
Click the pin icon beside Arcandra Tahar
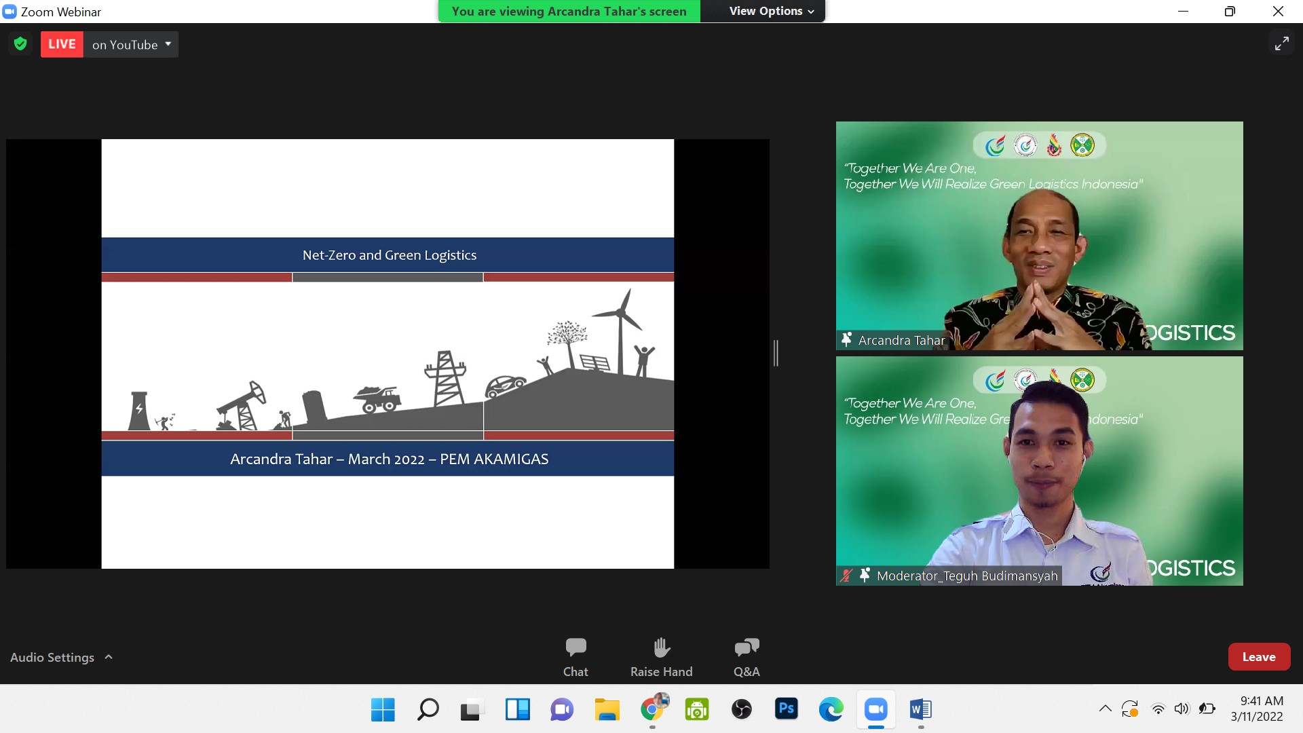click(846, 339)
